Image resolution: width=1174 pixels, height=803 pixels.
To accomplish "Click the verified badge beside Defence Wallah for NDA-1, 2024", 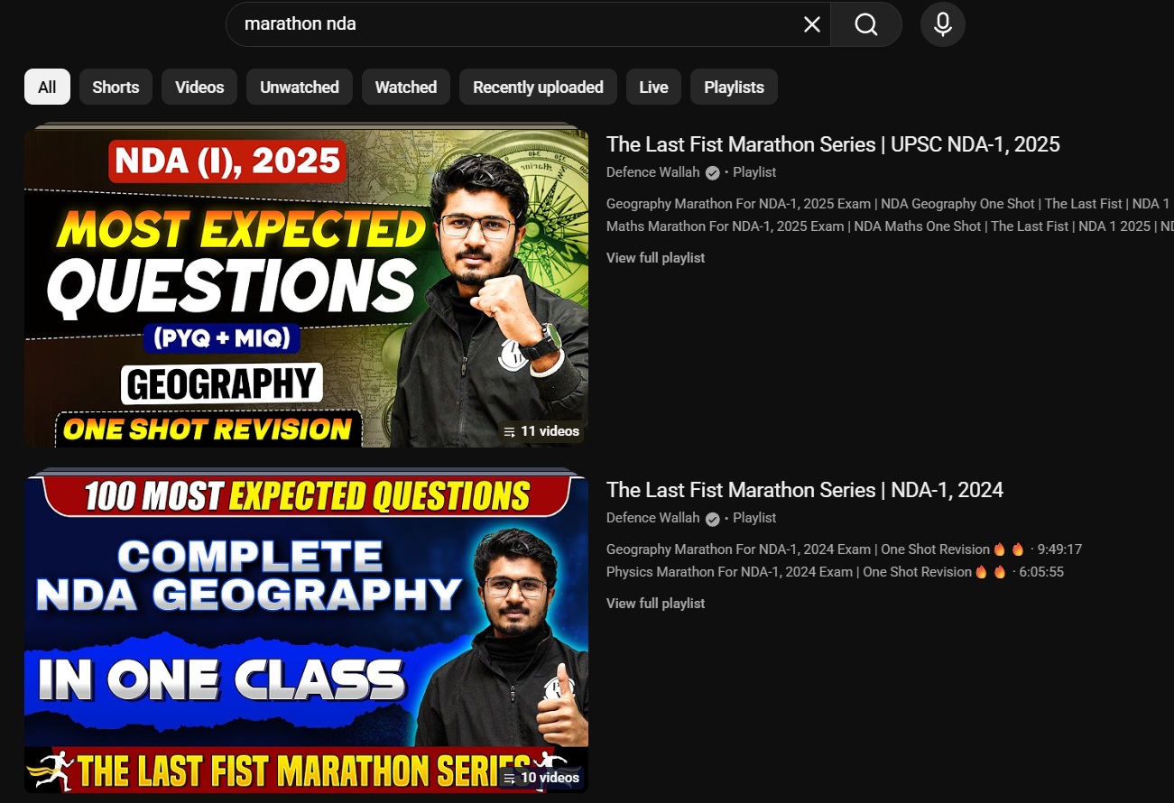I will 712,518.
